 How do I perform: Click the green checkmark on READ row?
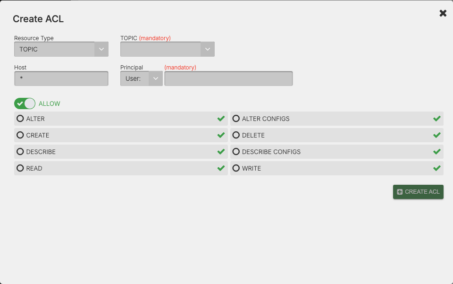click(221, 168)
